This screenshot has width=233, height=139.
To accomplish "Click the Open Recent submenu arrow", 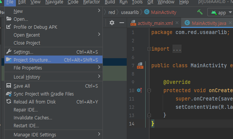I will (99, 34).
